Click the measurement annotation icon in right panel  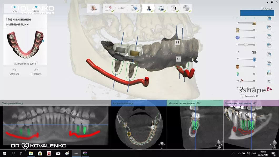(x=269, y=81)
